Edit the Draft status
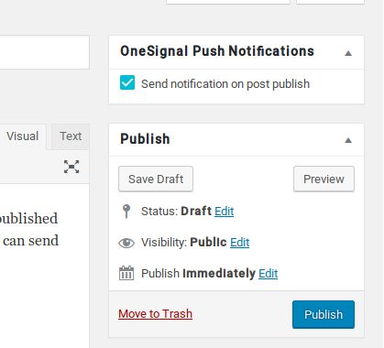The image size is (384, 348). point(225,212)
